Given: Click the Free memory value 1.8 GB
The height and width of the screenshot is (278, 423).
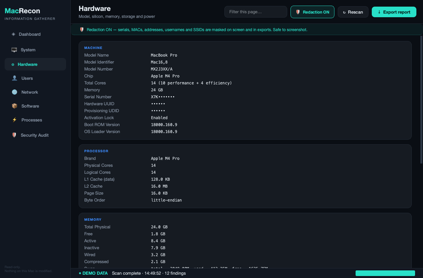Looking at the screenshot, I should point(158,234).
